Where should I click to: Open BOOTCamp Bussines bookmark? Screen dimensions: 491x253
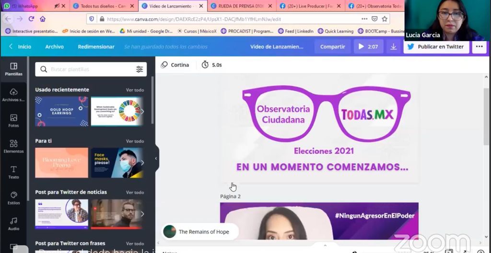381,31
